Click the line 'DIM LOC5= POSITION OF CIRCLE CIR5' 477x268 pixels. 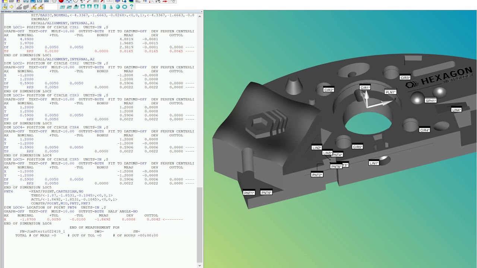coord(56,159)
